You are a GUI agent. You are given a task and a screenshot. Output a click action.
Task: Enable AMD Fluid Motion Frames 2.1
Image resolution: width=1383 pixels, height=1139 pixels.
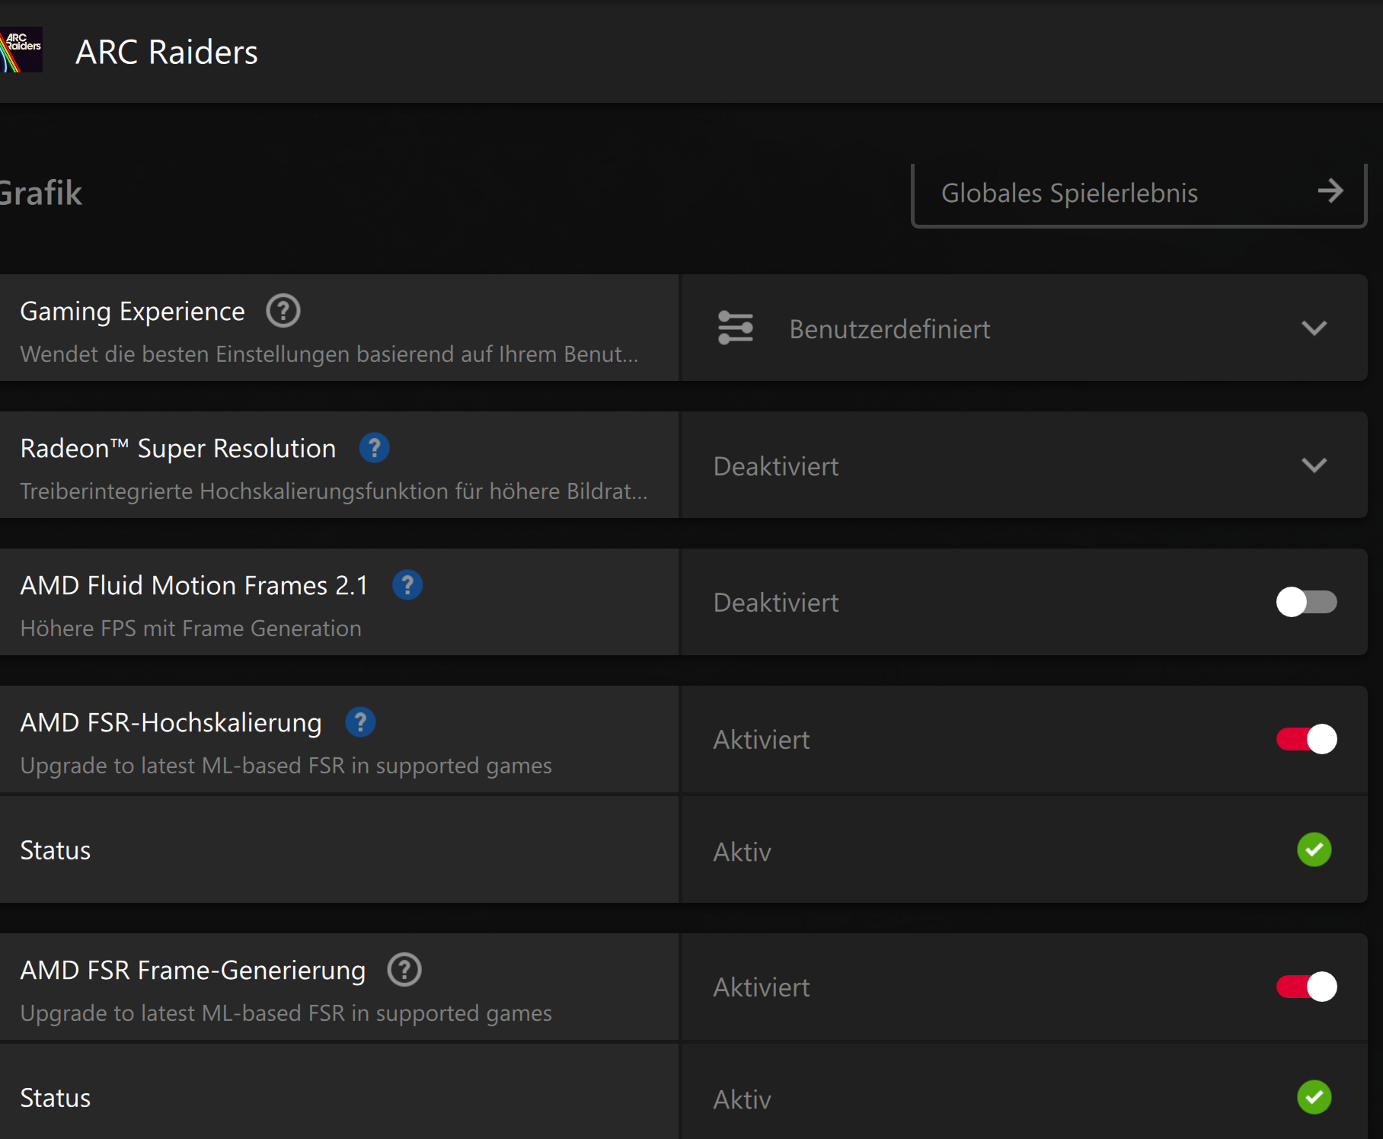[1306, 602]
